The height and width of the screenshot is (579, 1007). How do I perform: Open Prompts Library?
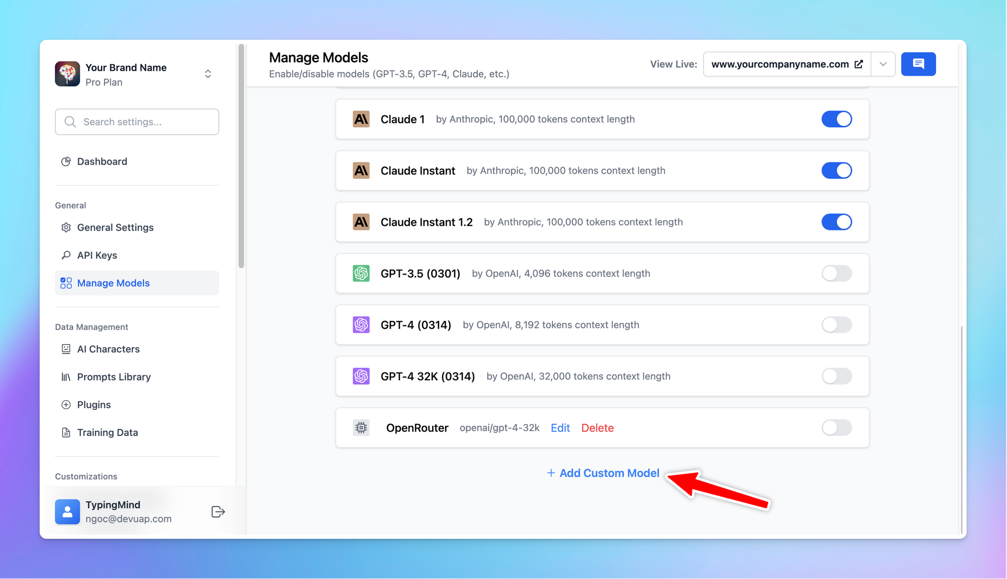(137, 377)
